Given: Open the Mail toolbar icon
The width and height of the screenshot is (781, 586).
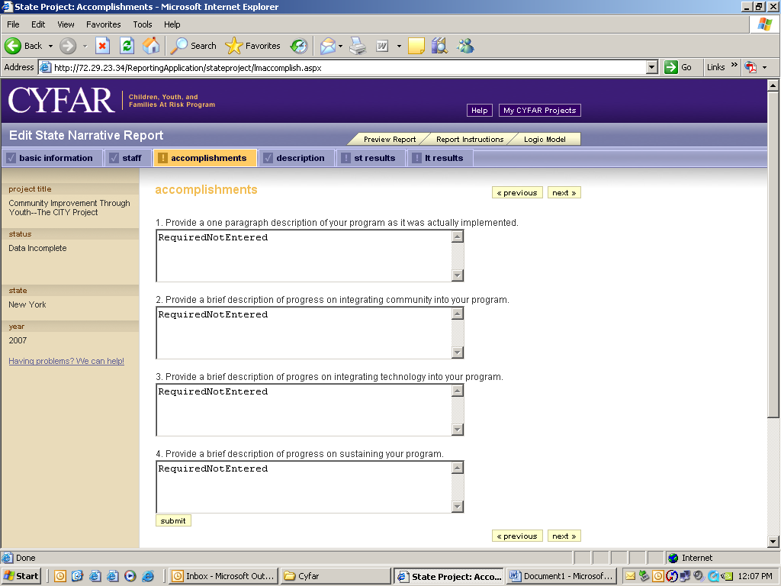Looking at the screenshot, I should [327, 46].
